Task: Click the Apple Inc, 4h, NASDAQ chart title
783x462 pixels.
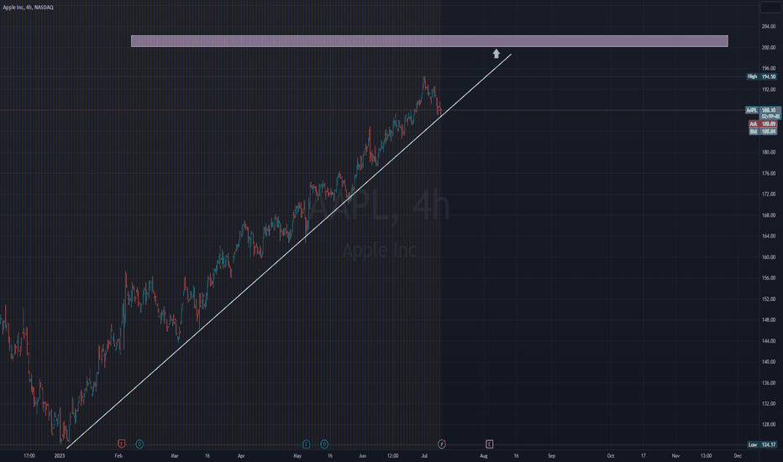Action: [x=28, y=7]
